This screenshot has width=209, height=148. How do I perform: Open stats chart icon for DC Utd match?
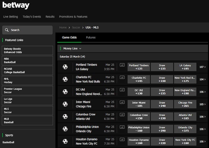[122, 90]
